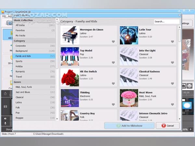Favorite the Merengue de Limon track heart
This screenshot has height=146, width=195.
(x=113, y=42)
